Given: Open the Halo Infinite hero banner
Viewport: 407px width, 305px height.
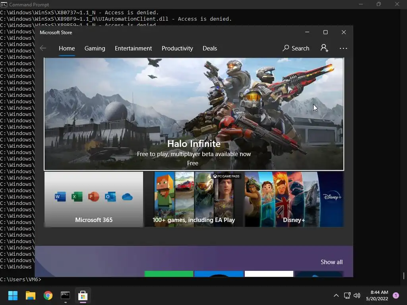Looking at the screenshot, I should (194, 114).
